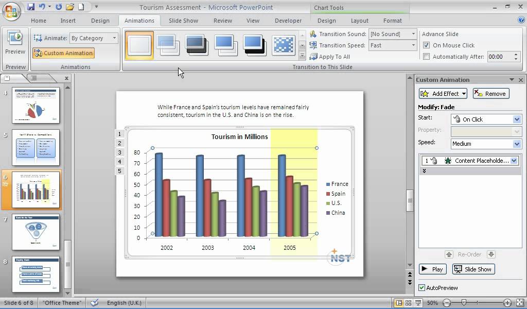Viewport: 527px width, 309px height.
Task: Expand the transition gallery More arrow
Action: click(x=302, y=56)
